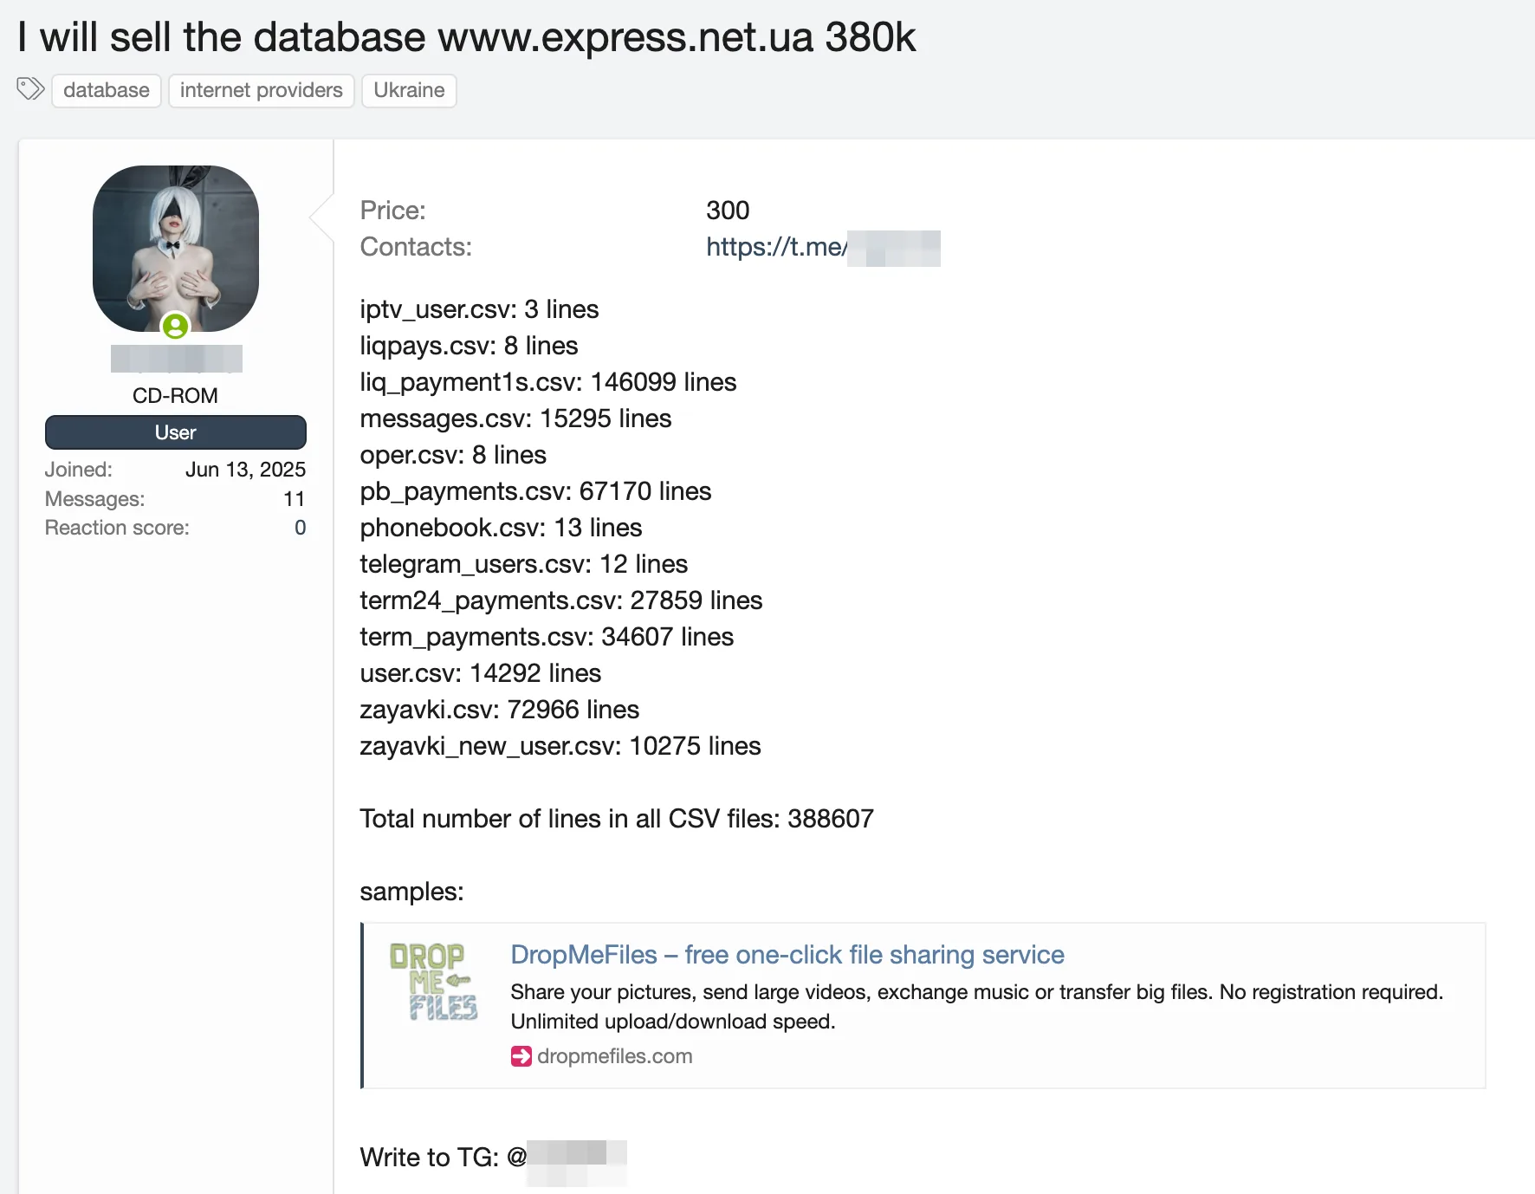Click the dropmefiles.com favicon icon
The image size is (1535, 1194).
pos(521,1055)
